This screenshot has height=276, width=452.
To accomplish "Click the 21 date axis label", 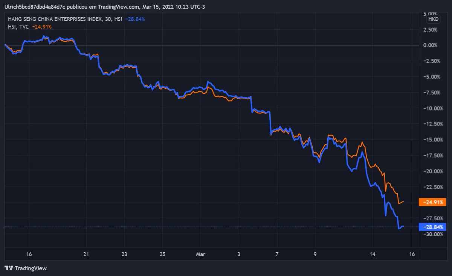I will (86, 255).
